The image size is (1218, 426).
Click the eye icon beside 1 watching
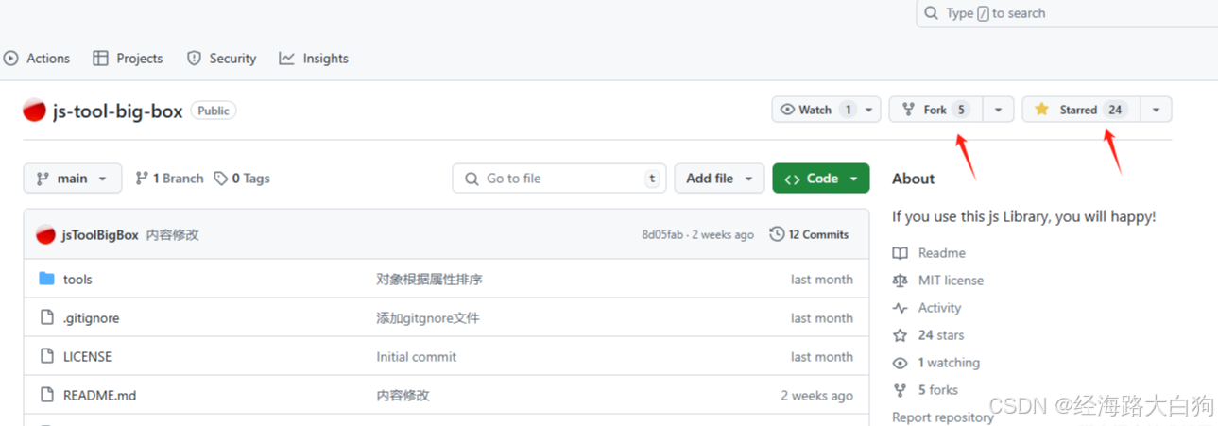click(x=900, y=363)
